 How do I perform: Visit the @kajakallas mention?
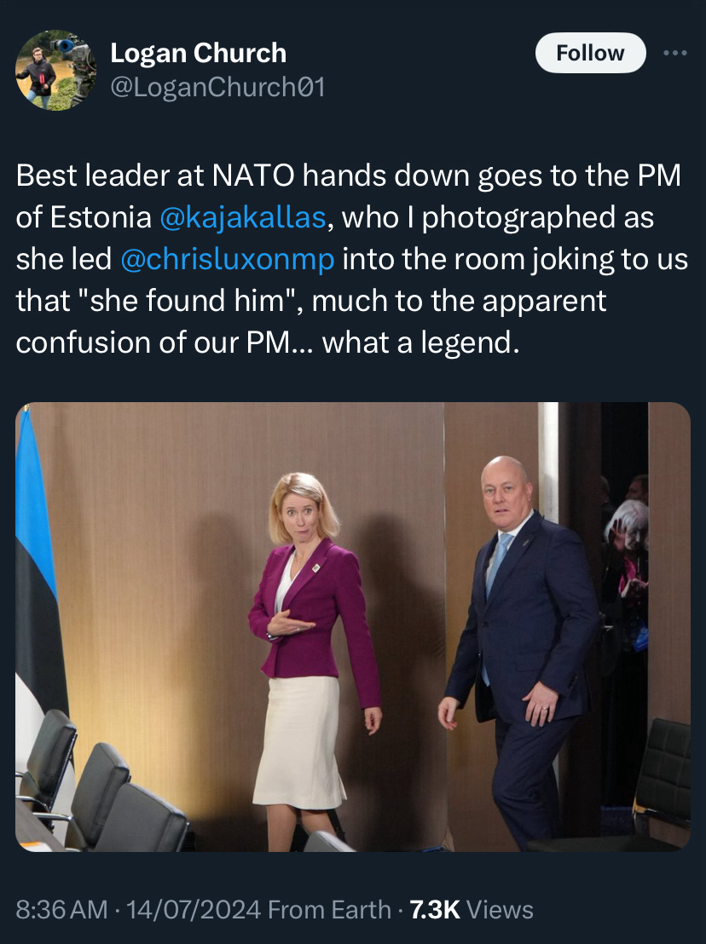[243, 217]
